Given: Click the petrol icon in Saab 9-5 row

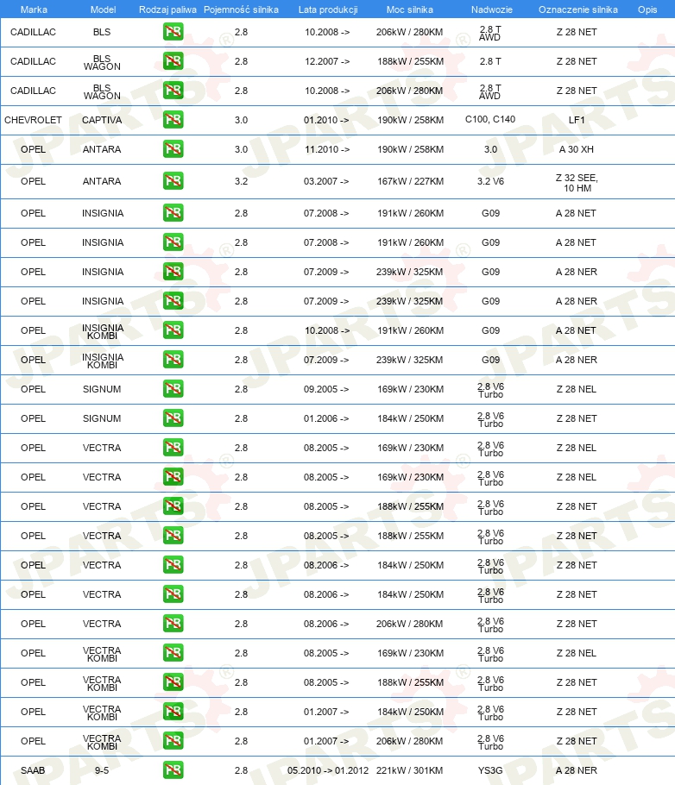Looking at the screenshot, I should tap(173, 770).
